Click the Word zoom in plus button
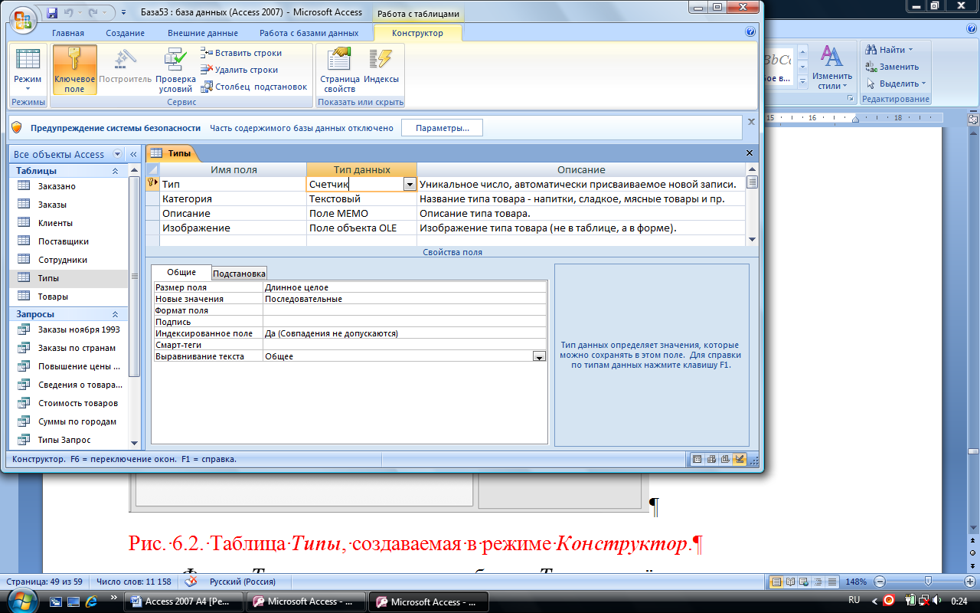Screen dimensions: 980x613 click(x=969, y=582)
